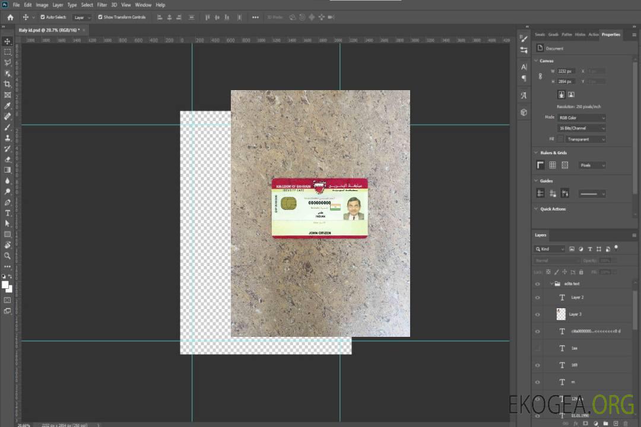Select the Path Selection tool

7,224
